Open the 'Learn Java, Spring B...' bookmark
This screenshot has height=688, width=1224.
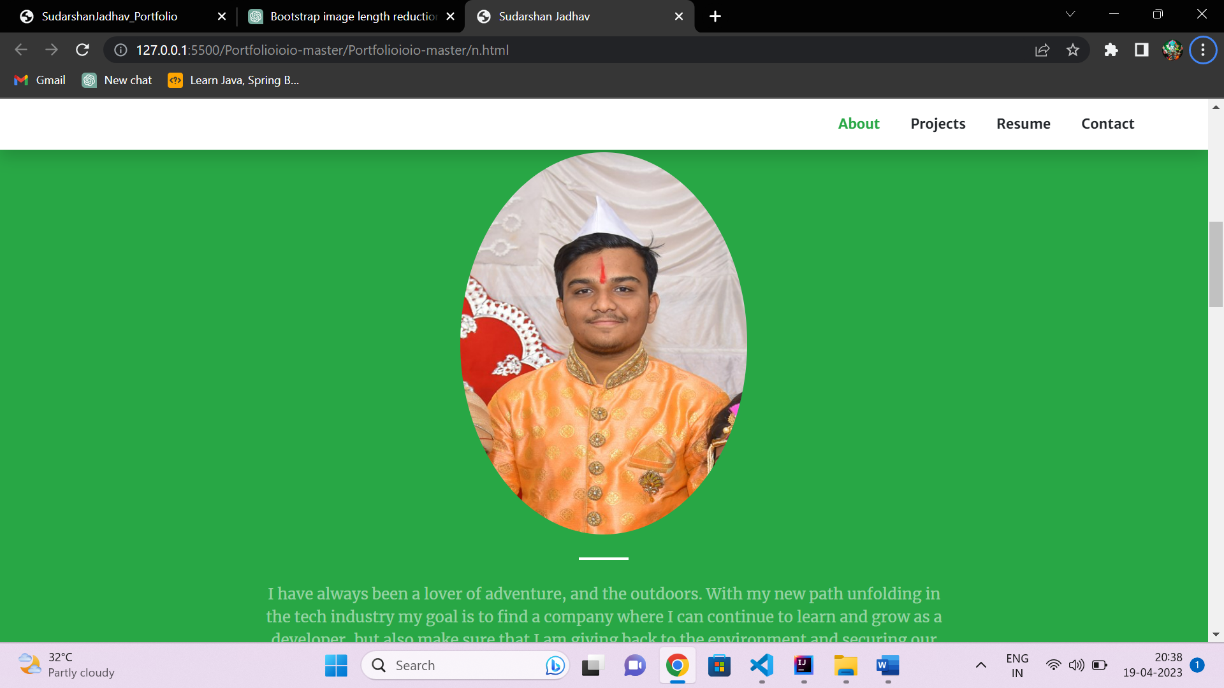233,80
